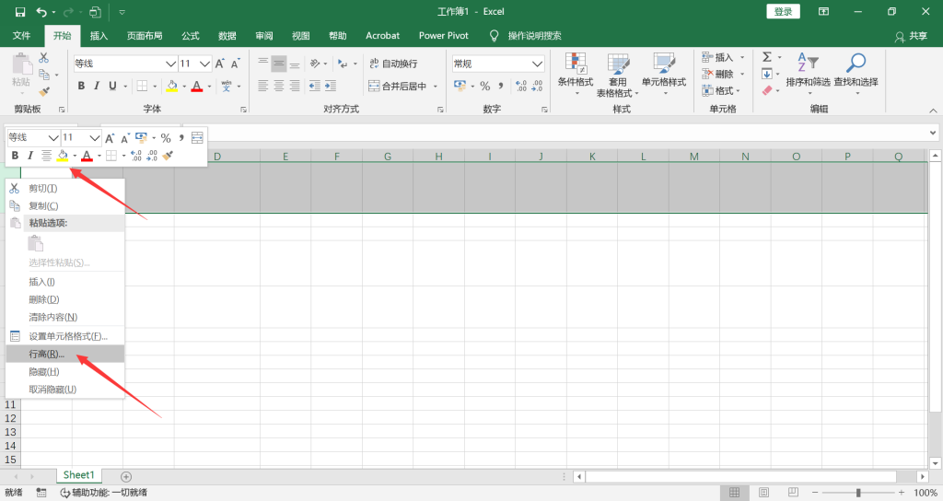Toggle Underline in the ribbon font group
The height and width of the screenshot is (501, 943).
tap(112, 86)
